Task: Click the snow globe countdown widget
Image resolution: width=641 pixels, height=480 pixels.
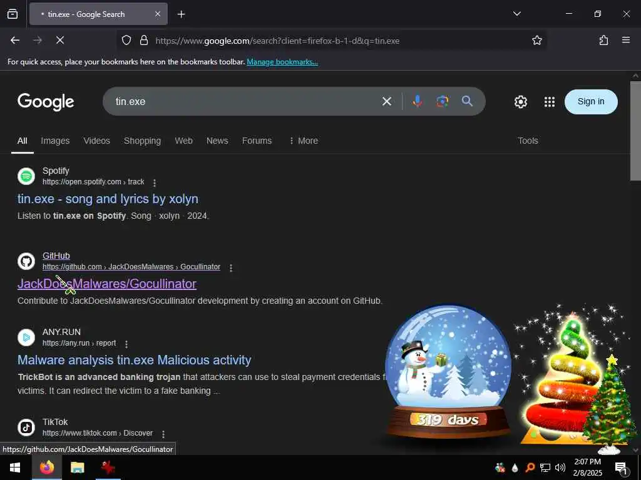Action: (x=448, y=371)
